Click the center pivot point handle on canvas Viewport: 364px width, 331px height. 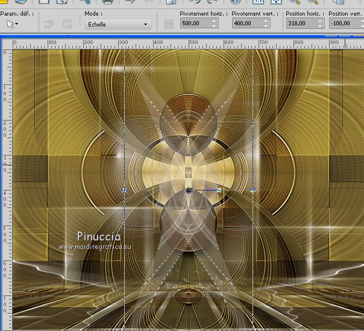click(189, 190)
